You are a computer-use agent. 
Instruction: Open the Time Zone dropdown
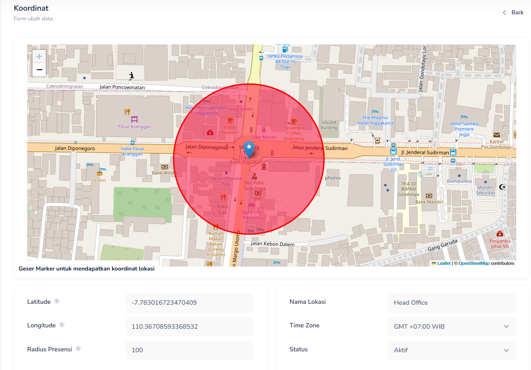pos(451,326)
